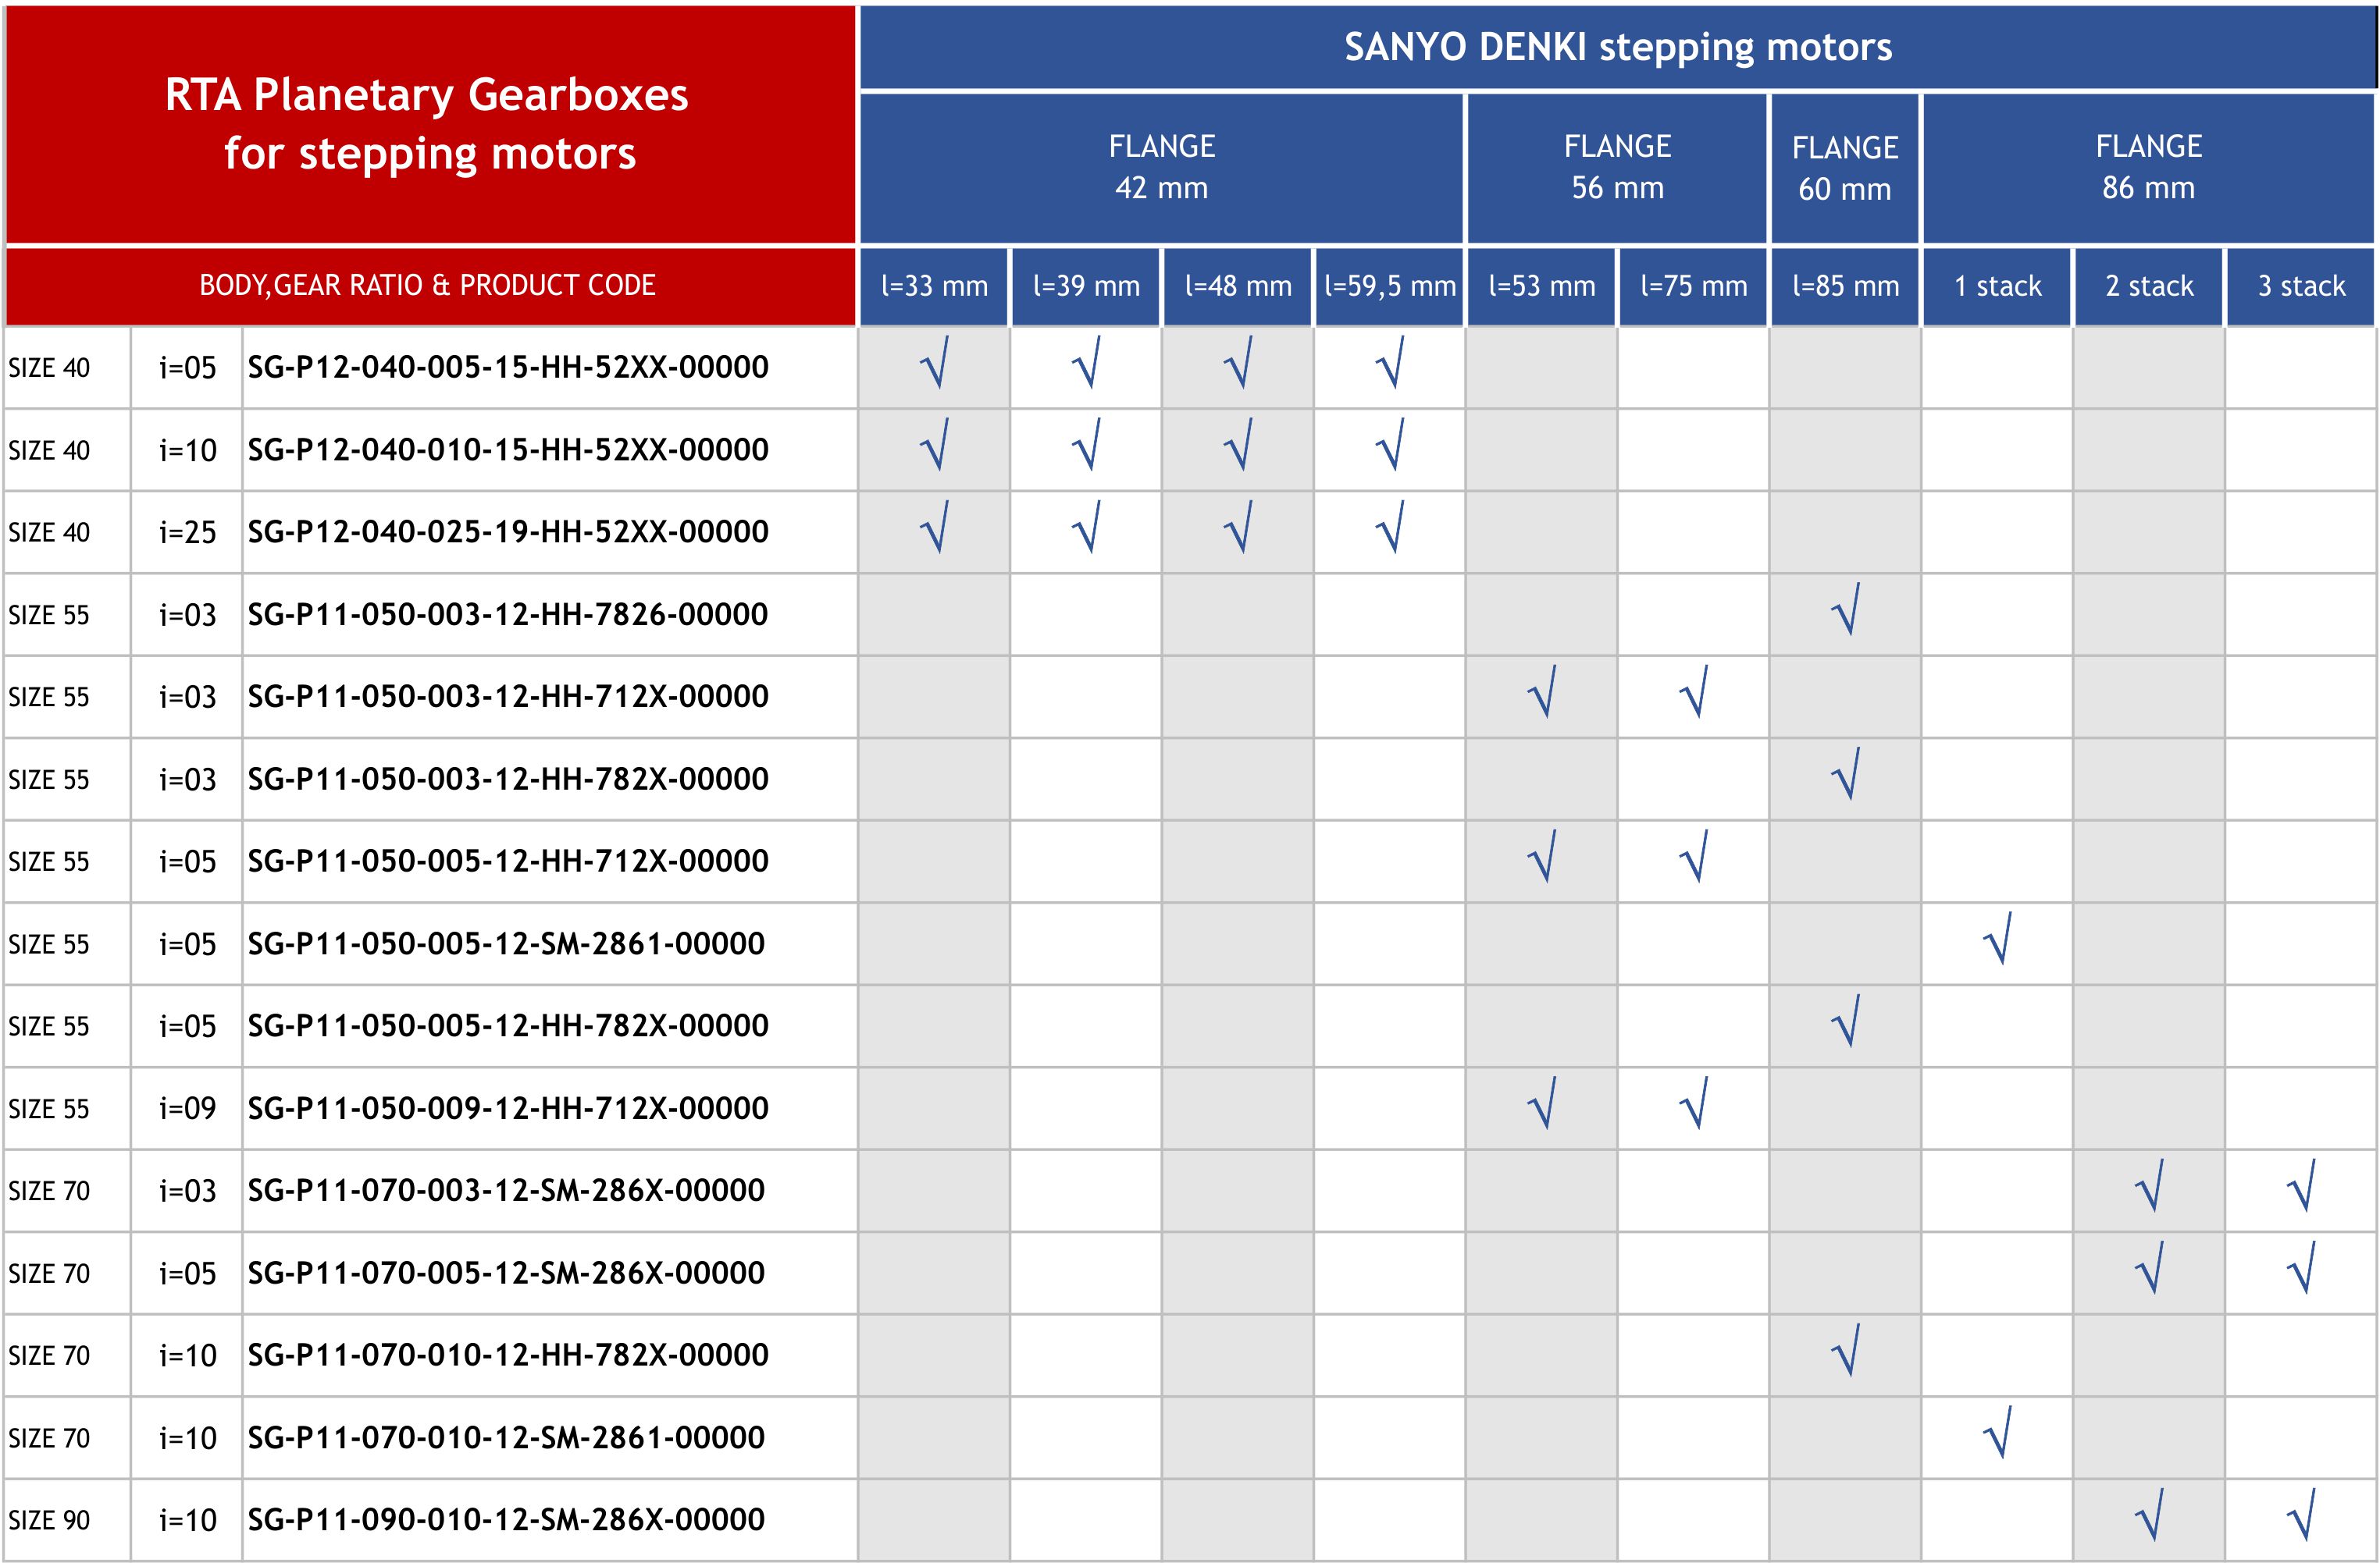The height and width of the screenshot is (1563, 2380).
Task: Click l=53 mm checkmark in 050-003-12-HH-712X row
Action: coord(1542,691)
